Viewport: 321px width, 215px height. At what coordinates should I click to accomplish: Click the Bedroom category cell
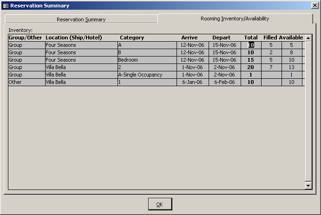(x=147, y=60)
